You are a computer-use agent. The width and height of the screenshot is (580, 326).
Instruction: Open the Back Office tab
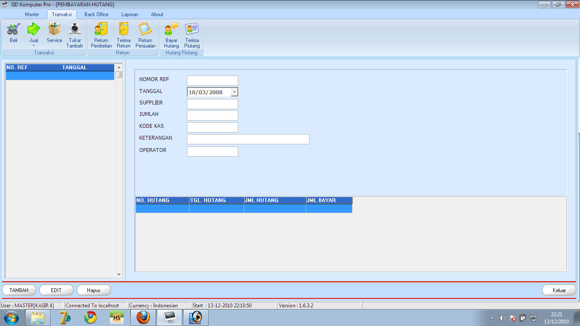point(96,14)
